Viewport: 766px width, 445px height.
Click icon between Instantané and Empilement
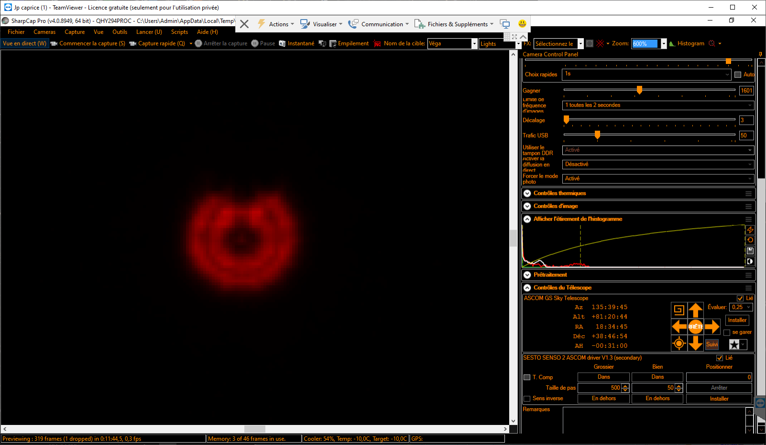pos(322,43)
